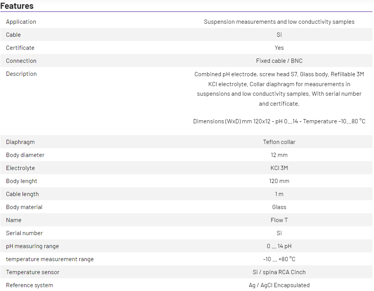Click the 'KCl 3M' electrolyte value
The width and height of the screenshot is (374, 291).
[279, 168]
